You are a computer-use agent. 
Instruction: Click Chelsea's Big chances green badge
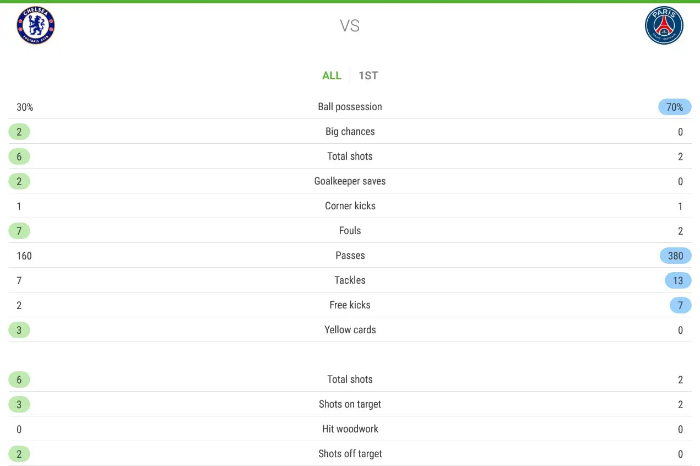pyautogui.click(x=19, y=132)
